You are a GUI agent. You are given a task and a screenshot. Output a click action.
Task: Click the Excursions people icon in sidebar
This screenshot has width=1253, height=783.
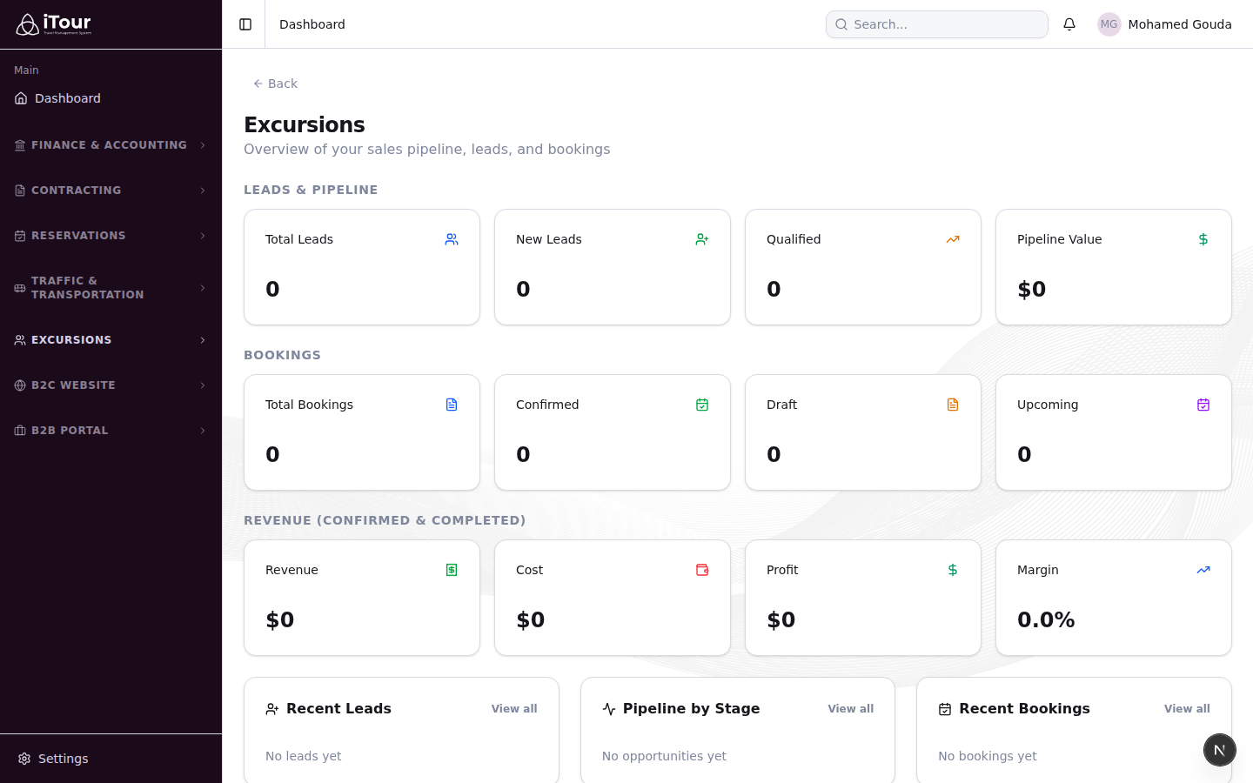point(20,340)
